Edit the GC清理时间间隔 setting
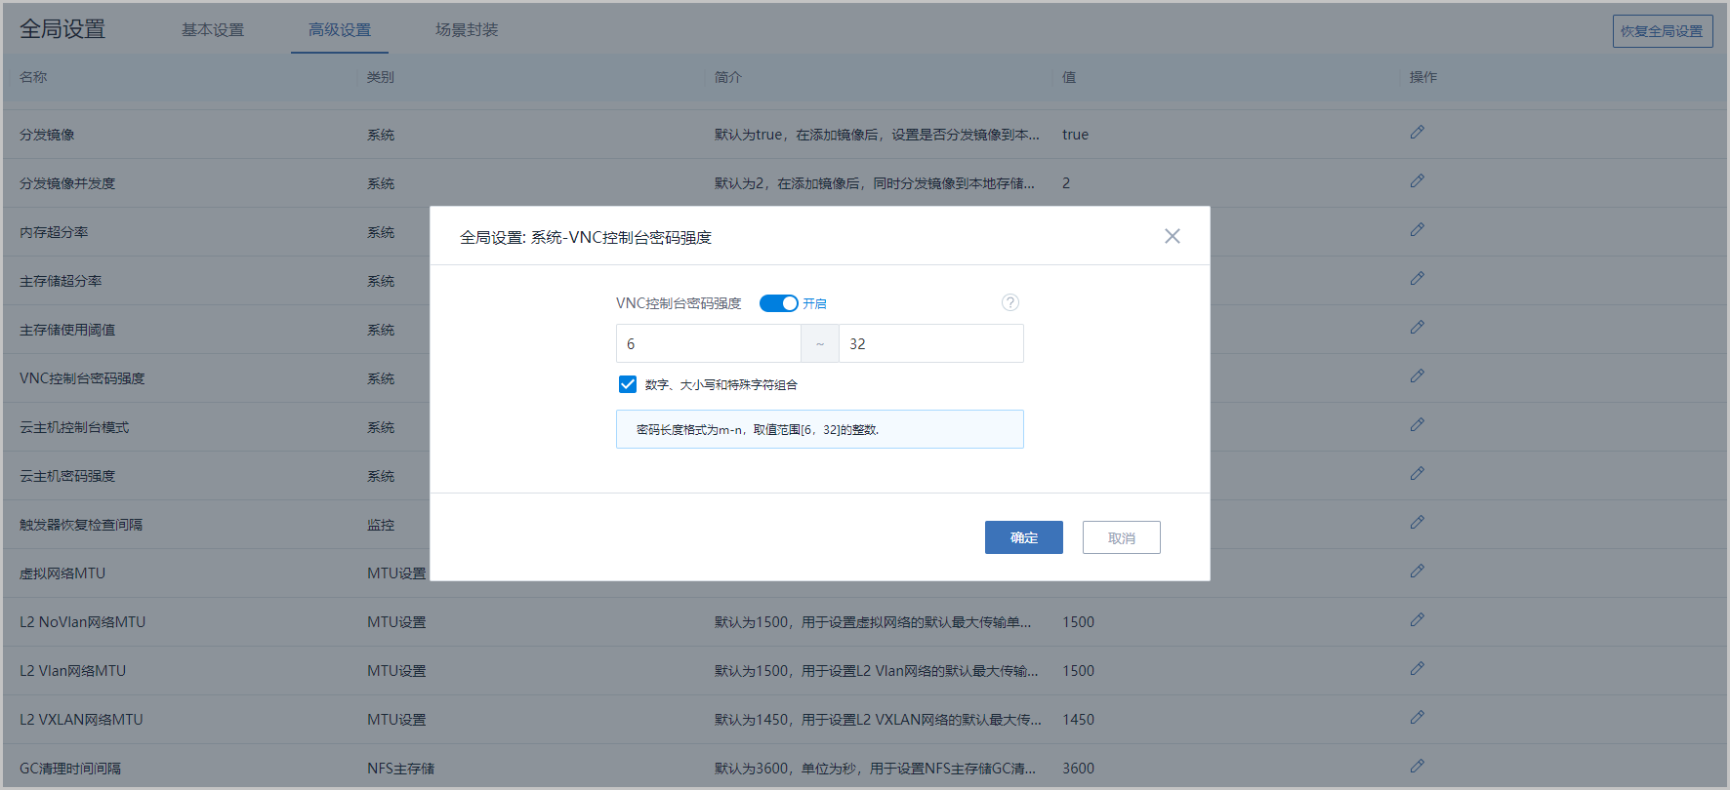 point(1417,766)
